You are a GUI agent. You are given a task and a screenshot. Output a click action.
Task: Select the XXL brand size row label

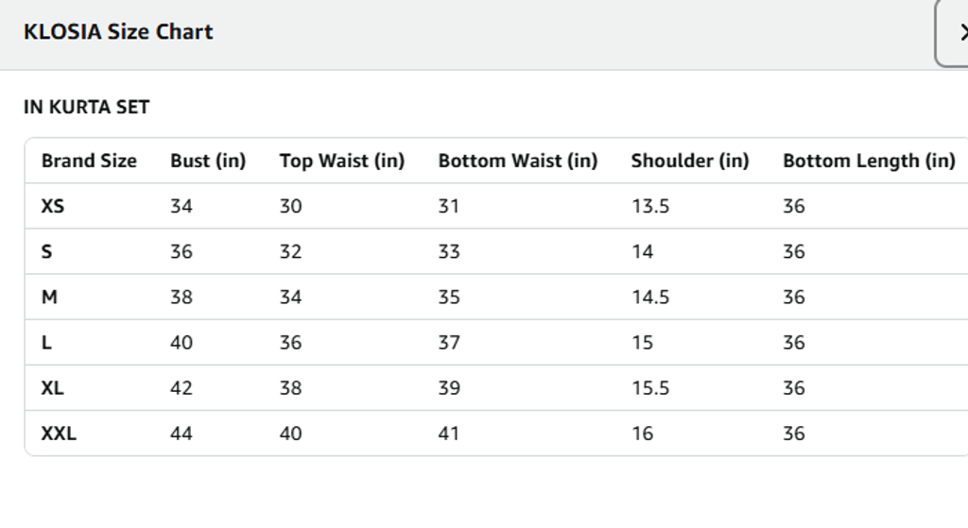(x=59, y=433)
